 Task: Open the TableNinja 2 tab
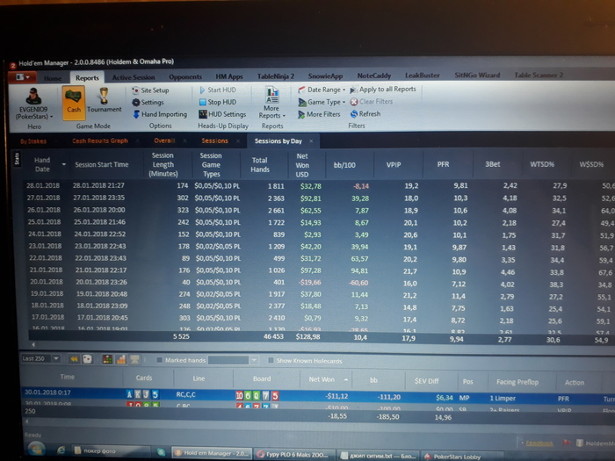276,76
